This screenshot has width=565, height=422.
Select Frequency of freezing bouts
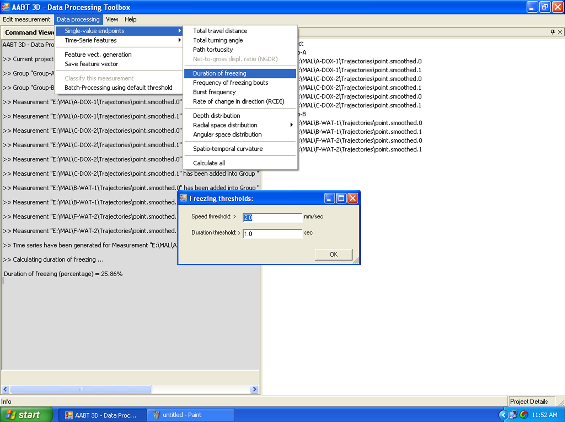click(x=230, y=83)
